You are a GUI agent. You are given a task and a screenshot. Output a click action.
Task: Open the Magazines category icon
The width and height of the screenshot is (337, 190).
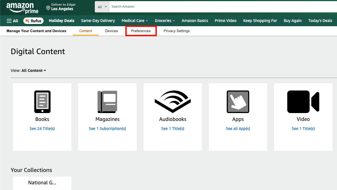pyautogui.click(x=107, y=101)
